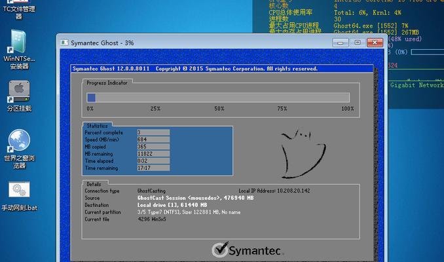This screenshot has height=262, width=444.
Task: Click the Statistics group label
Action: 97,126
